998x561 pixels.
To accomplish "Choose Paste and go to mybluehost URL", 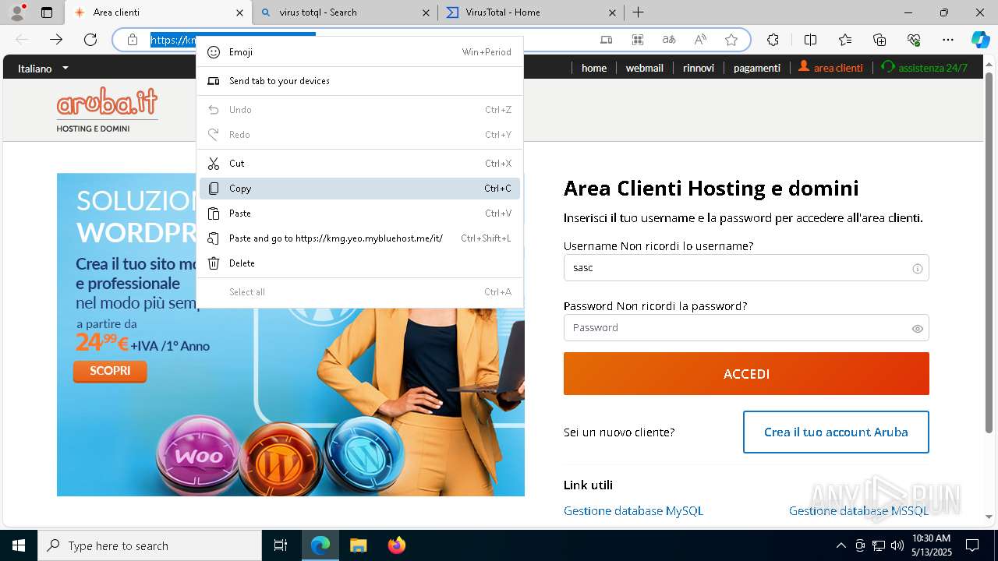I will click(359, 238).
